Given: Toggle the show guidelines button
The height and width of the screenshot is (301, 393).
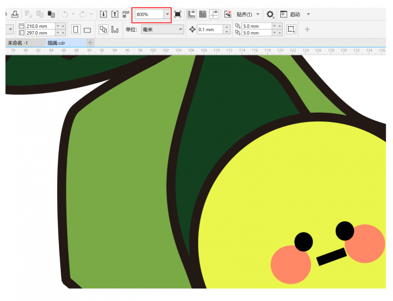Looking at the screenshot, I should pyautogui.click(x=214, y=14).
